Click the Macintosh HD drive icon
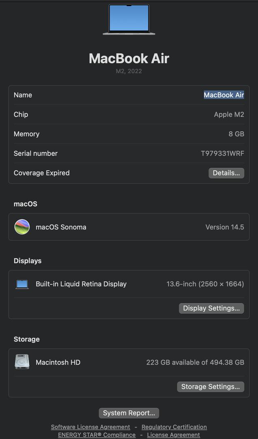The width and height of the screenshot is (258, 439). tap(22, 362)
